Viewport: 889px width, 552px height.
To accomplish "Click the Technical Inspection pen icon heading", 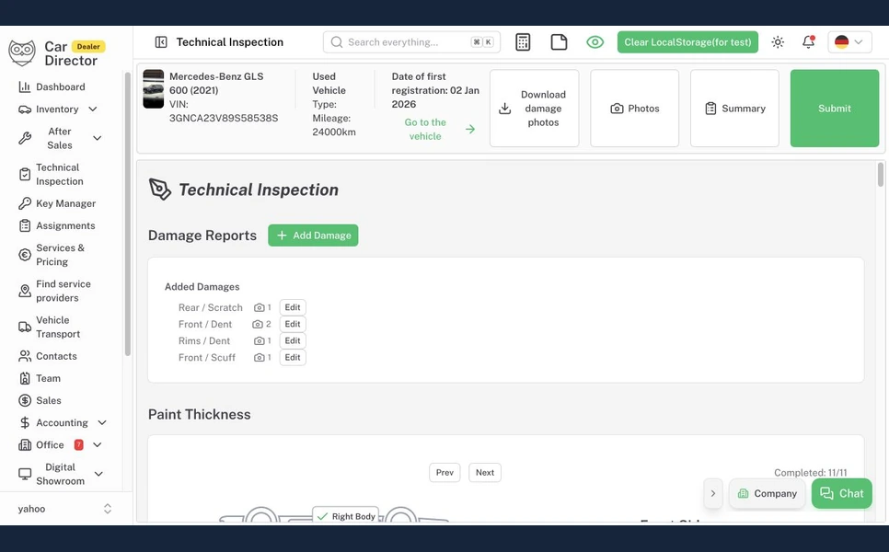I will point(160,190).
